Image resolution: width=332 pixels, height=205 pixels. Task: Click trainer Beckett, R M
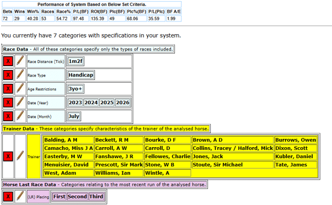pyautogui.click(x=119, y=140)
